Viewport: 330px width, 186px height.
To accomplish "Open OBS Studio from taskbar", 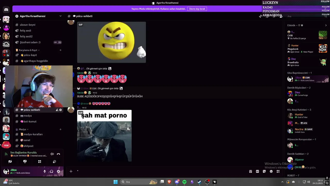I will pos(207,182).
